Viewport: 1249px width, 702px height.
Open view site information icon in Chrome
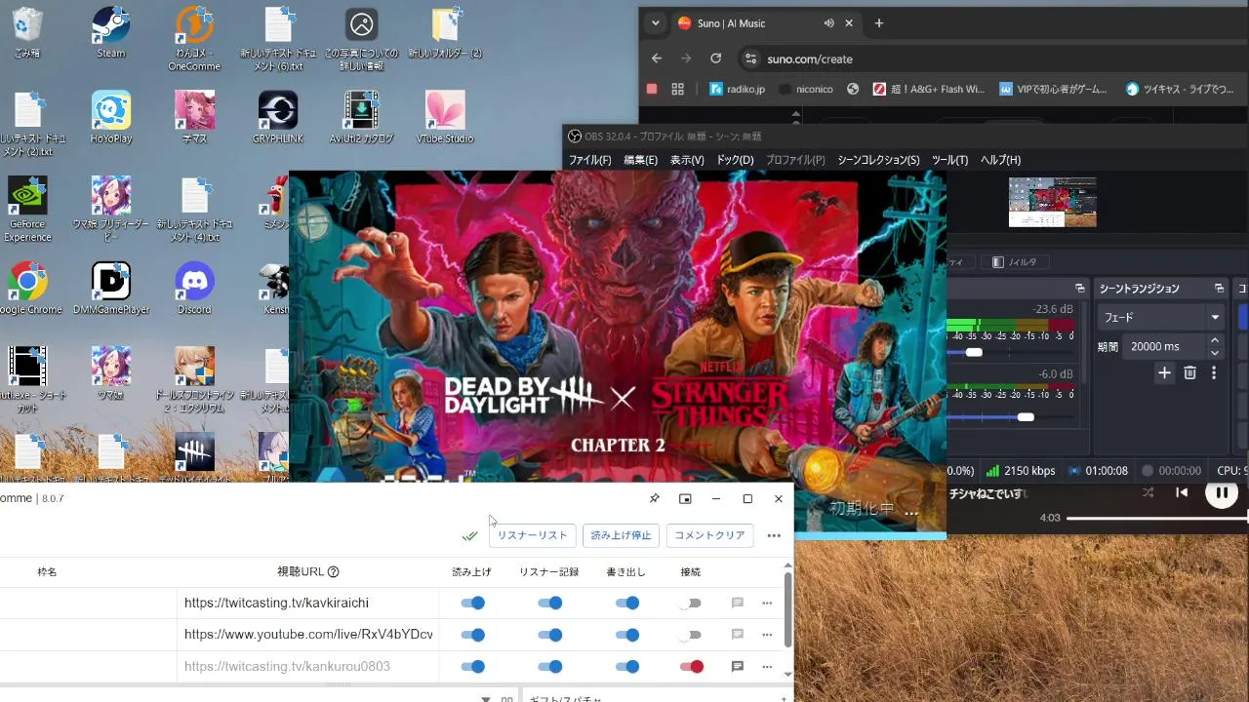[x=750, y=58]
